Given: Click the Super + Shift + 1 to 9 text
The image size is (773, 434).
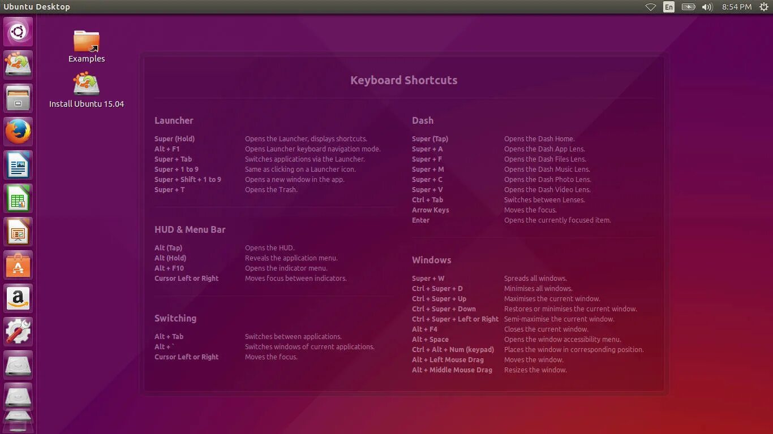Looking at the screenshot, I should [x=188, y=180].
